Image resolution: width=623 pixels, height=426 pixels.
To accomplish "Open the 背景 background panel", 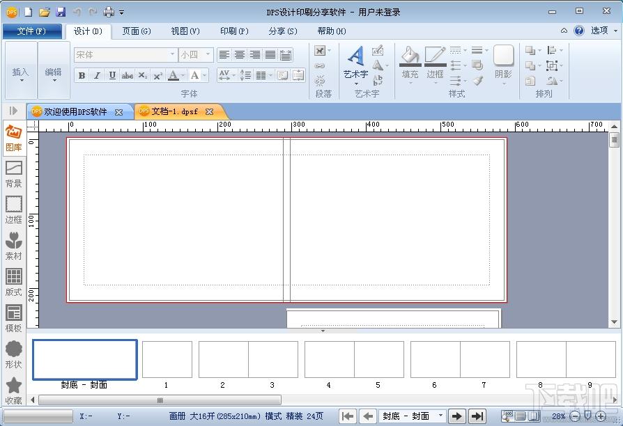I will point(13,174).
